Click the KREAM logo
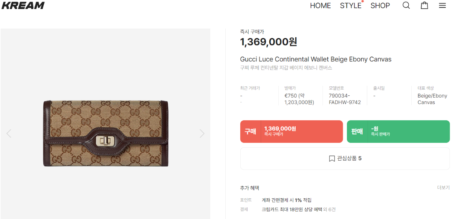The height and width of the screenshot is (219, 452). pyautogui.click(x=23, y=6)
